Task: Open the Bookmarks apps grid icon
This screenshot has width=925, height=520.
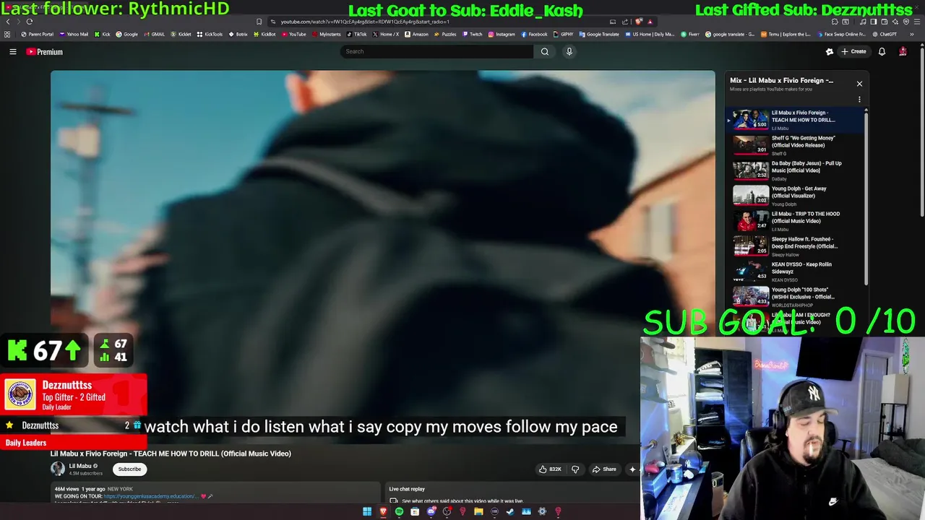Action: coord(7,34)
